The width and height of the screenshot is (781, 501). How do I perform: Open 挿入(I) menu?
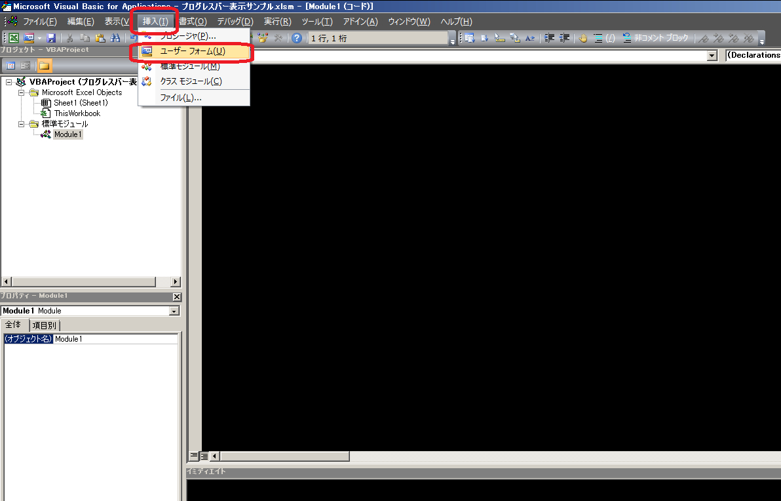point(155,22)
